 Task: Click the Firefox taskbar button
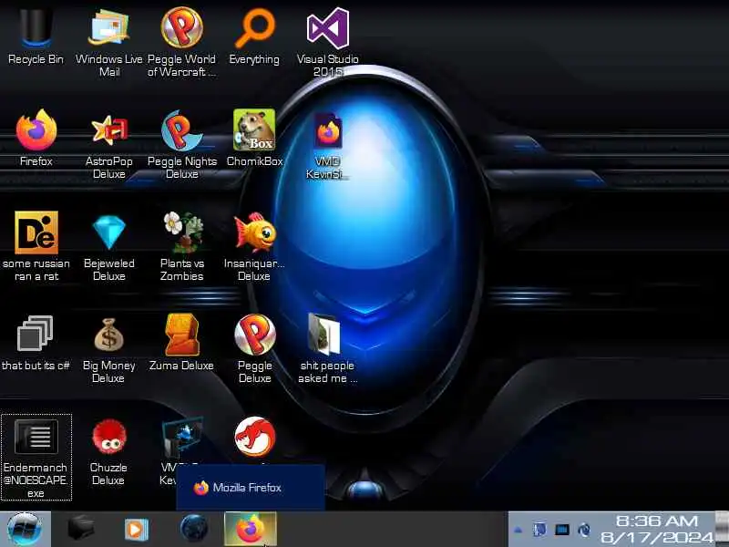[x=250, y=530]
